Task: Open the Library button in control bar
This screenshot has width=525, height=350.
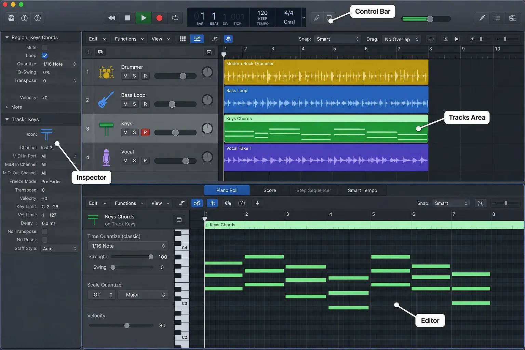Action: point(11,18)
